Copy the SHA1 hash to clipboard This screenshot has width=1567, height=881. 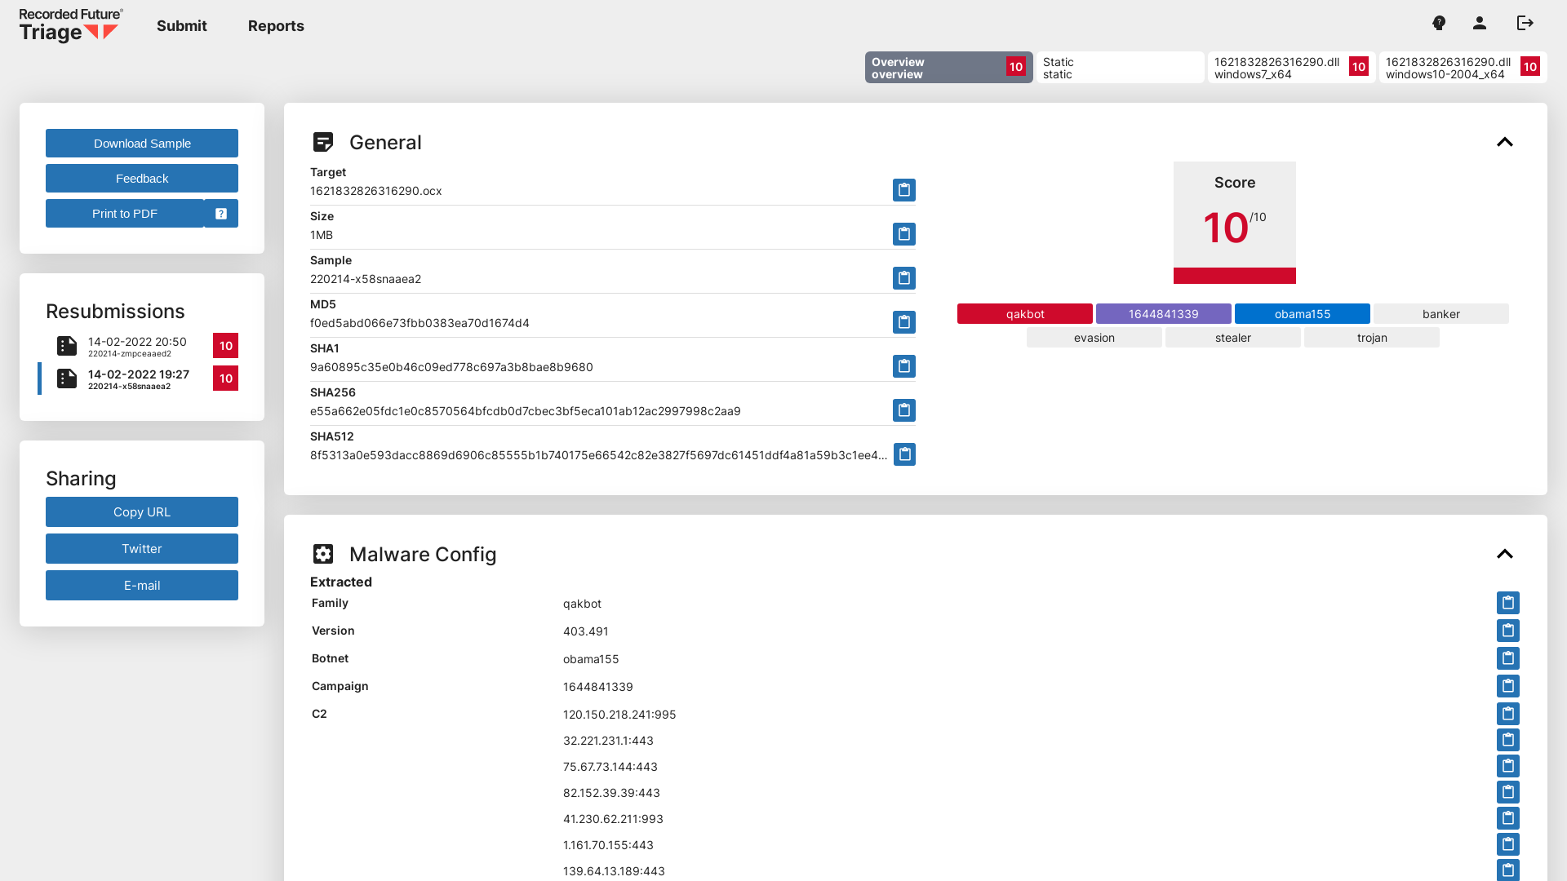(x=903, y=366)
